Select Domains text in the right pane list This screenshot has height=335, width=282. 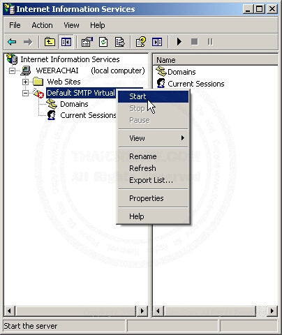(181, 72)
